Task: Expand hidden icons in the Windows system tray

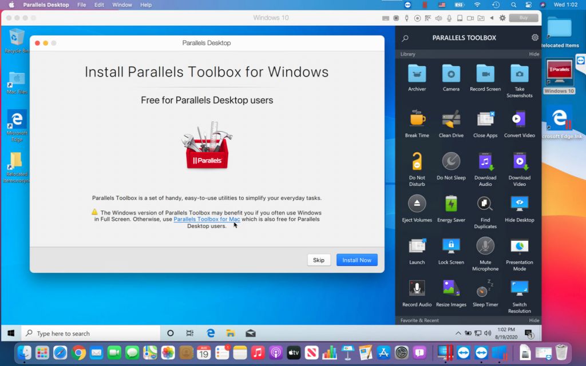Action: click(458, 333)
